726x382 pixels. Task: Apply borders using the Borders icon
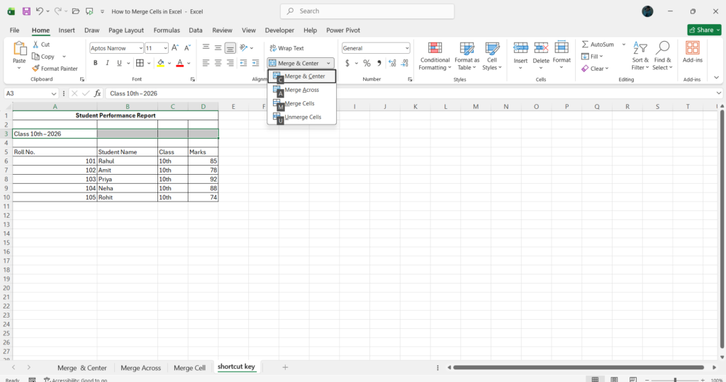click(140, 63)
